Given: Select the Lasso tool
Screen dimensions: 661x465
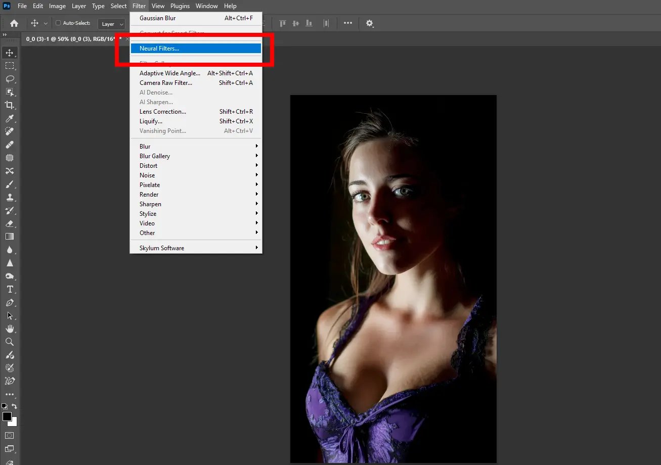Looking at the screenshot, I should [x=10, y=79].
